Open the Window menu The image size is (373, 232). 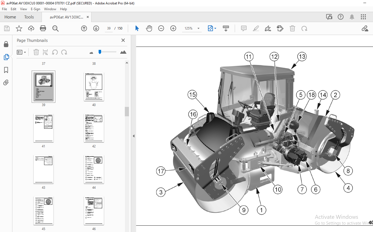coord(50,9)
